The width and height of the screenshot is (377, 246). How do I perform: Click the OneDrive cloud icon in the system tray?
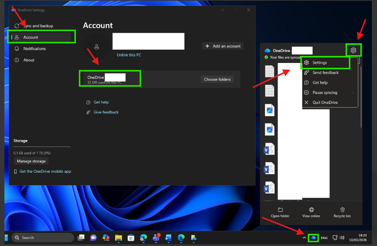tap(313, 238)
